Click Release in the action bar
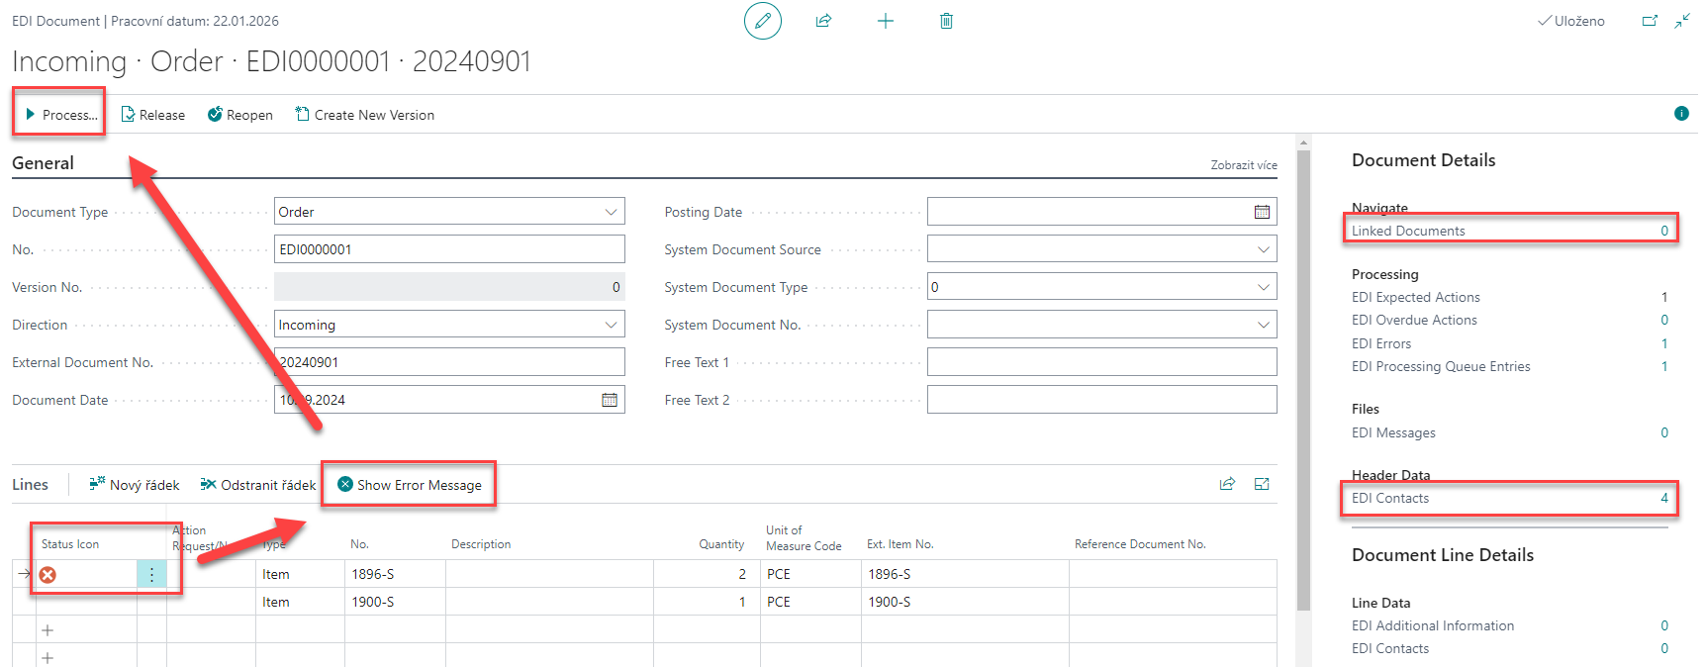 (153, 115)
